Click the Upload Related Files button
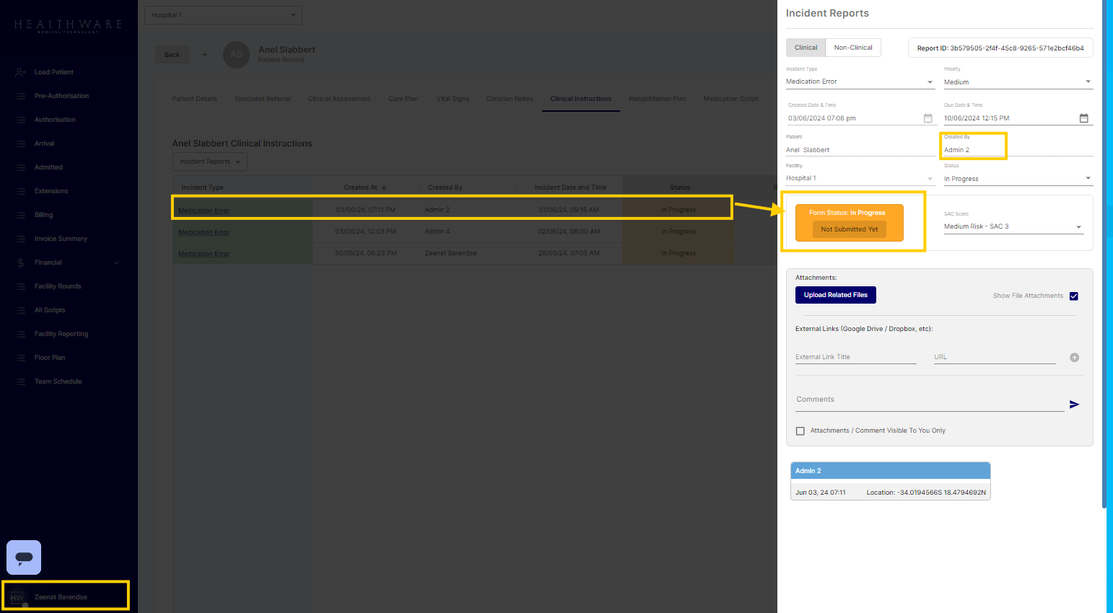The image size is (1113, 613). pos(835,295)
